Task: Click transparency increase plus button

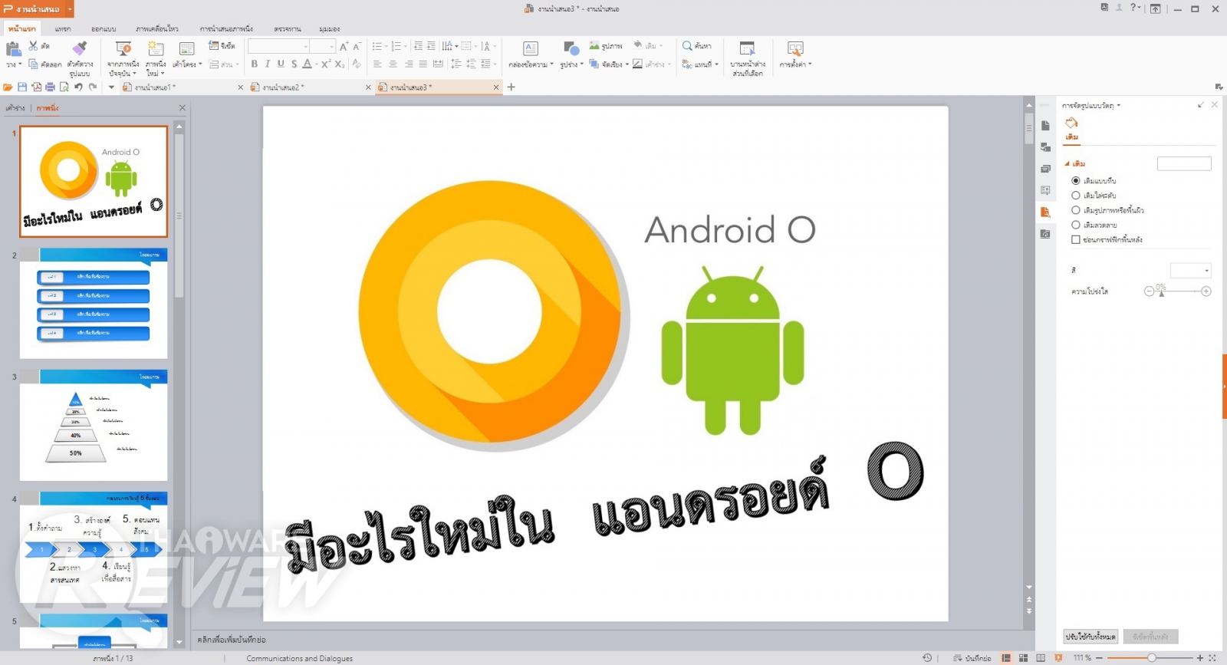Action: [1206, 291]
